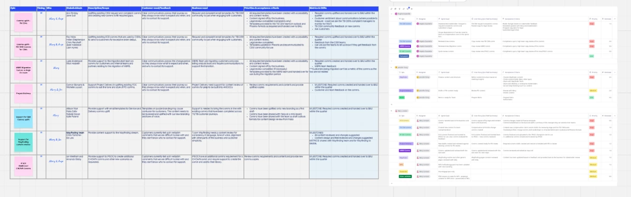Click Angela Guastella's avatar in the group header
Viewport: 631px width, 197px height.
[x=396, y=14]
